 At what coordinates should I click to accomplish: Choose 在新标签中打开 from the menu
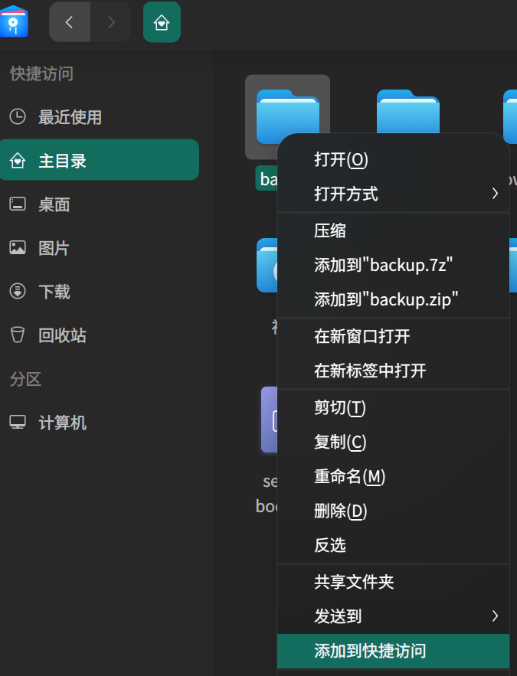[393, 371]
